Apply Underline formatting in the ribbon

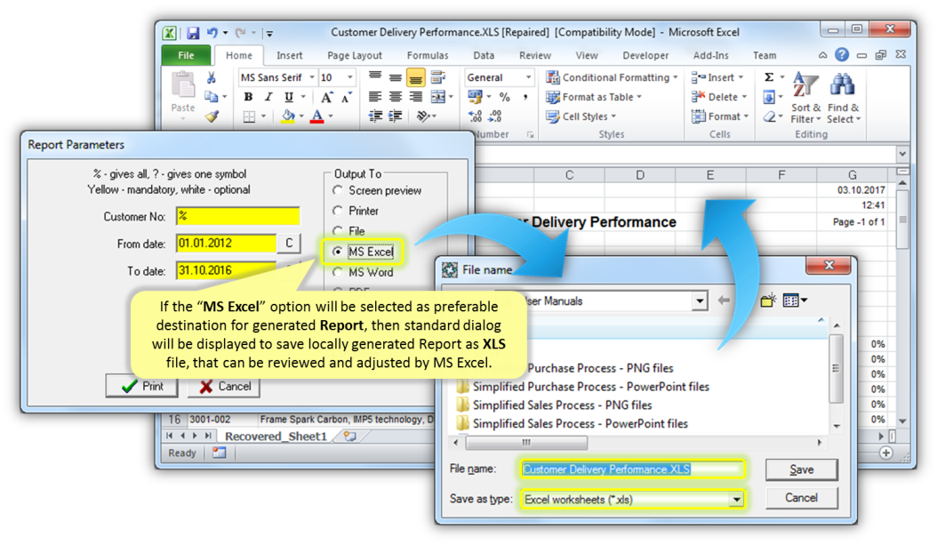pos(289,97)
